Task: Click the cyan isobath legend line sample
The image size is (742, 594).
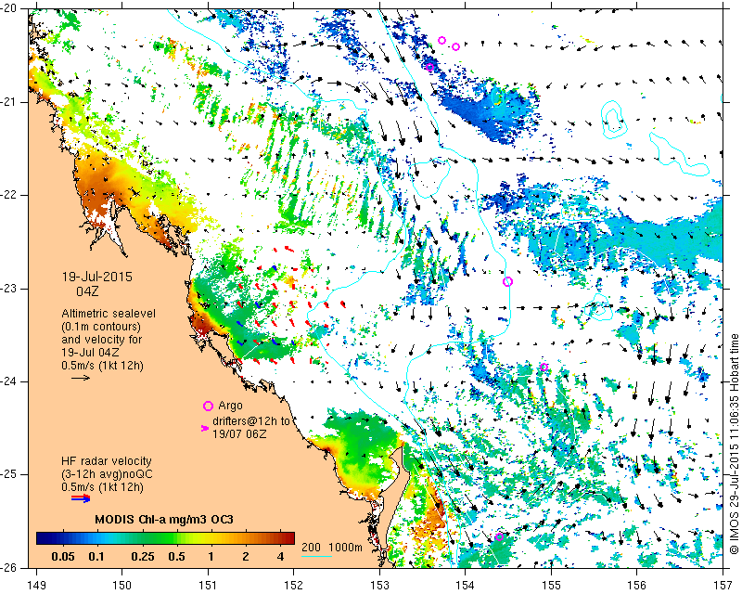Action: click(x=316, y=556)
